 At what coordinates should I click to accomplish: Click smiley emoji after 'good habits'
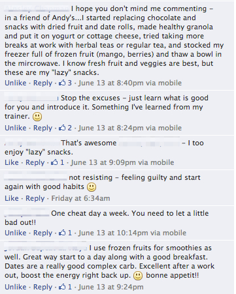coord(92,187)
